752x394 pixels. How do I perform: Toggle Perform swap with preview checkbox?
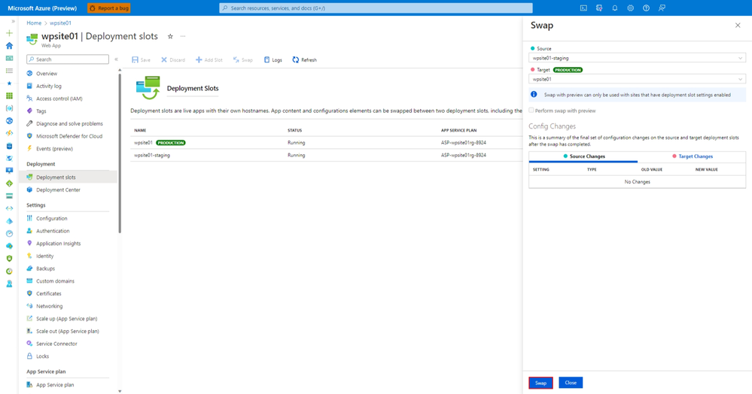pyautogui.click(x=531, y=111)
